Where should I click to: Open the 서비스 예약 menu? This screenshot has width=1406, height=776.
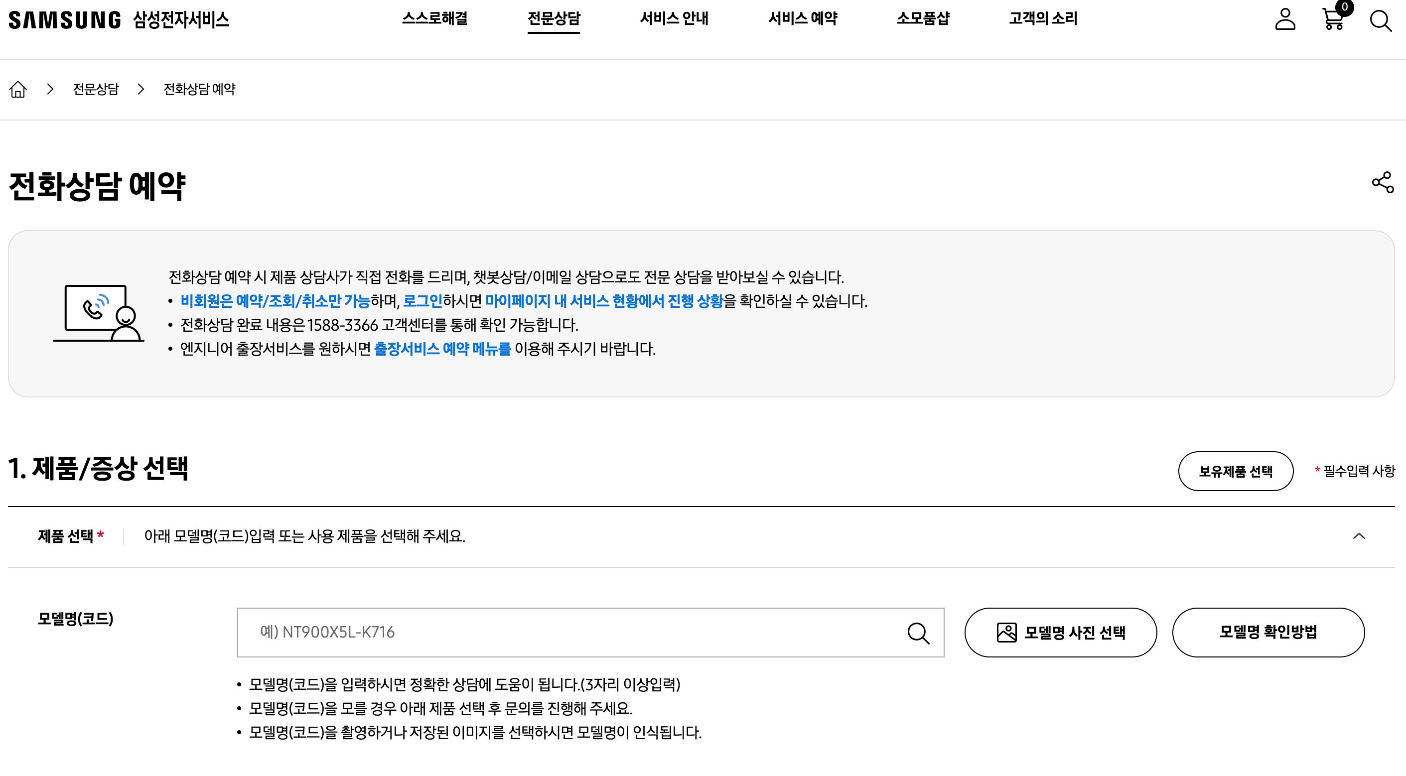[802, 18]
